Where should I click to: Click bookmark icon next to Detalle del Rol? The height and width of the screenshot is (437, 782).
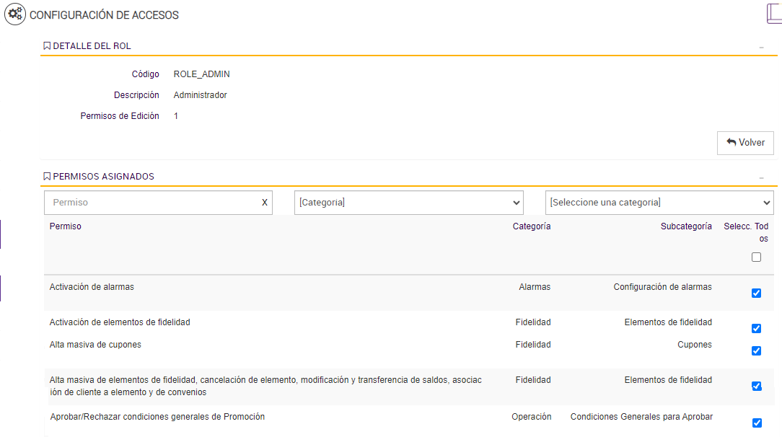click(47, 46)
